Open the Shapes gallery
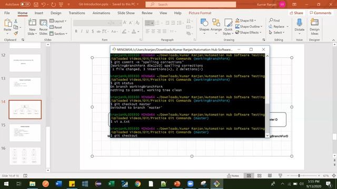337x189 pixels. (x=204, y=27)
